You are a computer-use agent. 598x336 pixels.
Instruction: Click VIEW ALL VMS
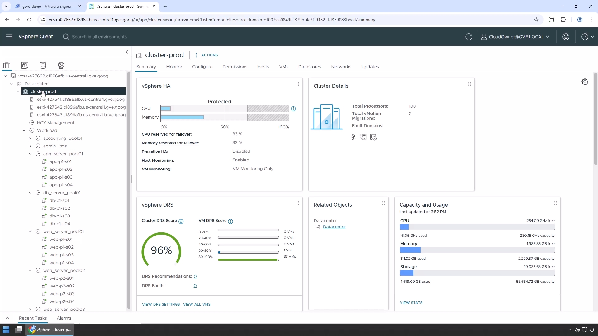tap(197, 304)
